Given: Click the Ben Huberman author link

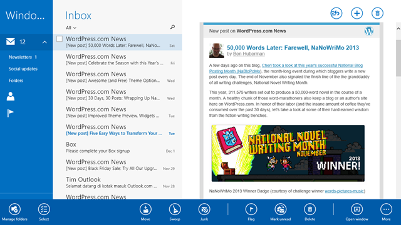Looking at the screenshot, I should pyautogui.click(x=249, y=54).
